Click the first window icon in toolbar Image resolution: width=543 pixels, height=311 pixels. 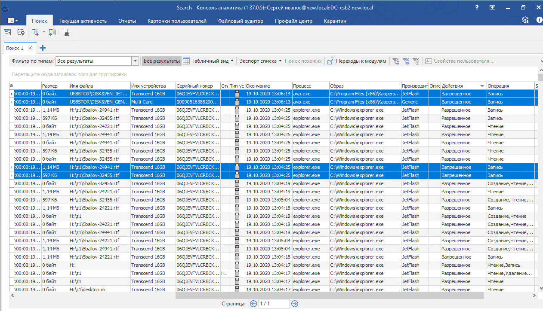(x=7, y=32)
